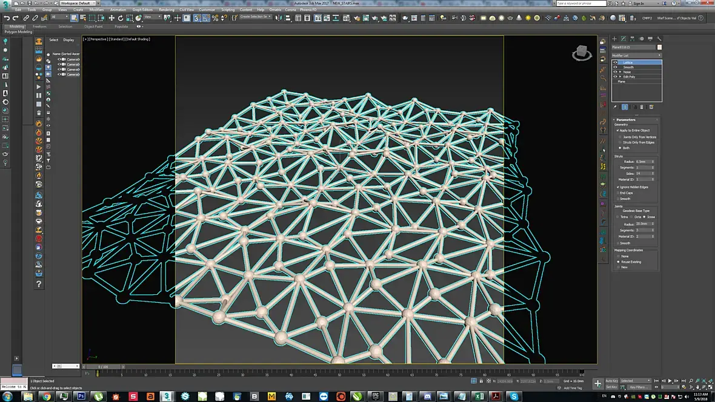Remove modifier with the trash icon
This screenshot has width=715, height=402.
coord(643,107)
